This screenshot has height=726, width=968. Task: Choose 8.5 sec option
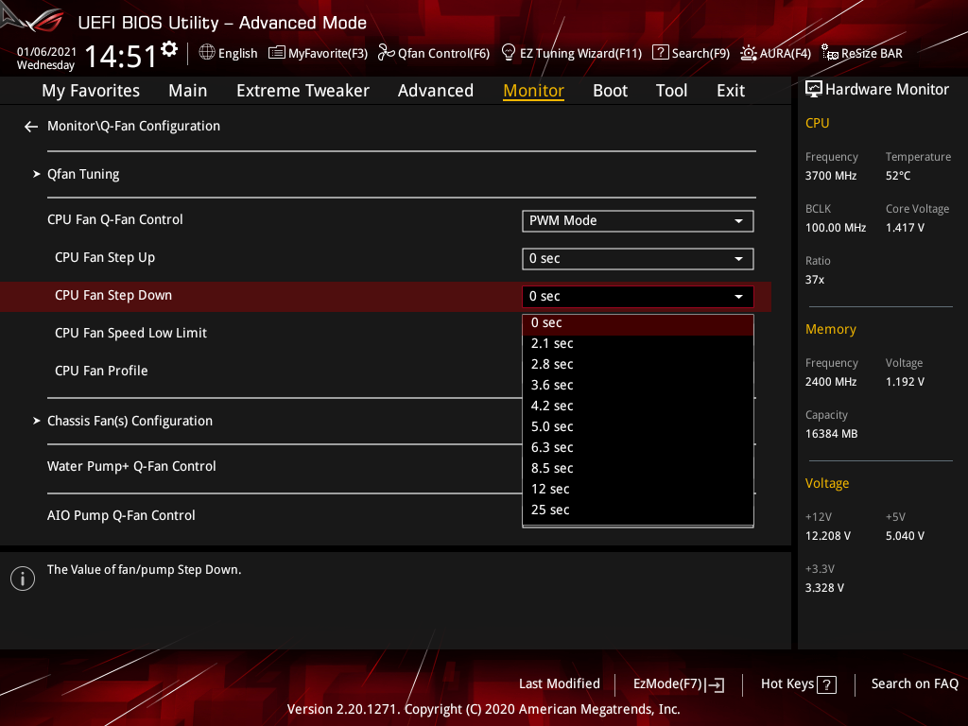(x=638, y=469)
